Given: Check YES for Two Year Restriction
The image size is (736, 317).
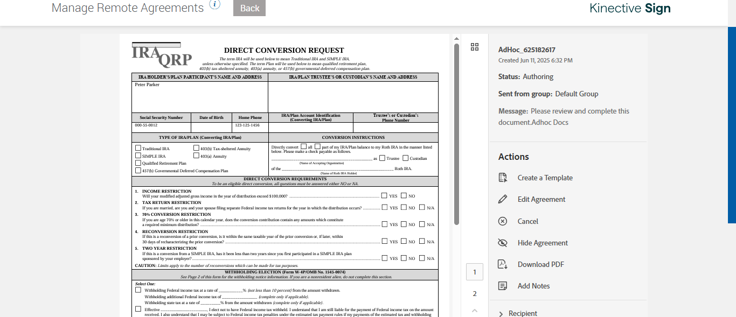Looking at the screenshot, I should click(384, 258).
